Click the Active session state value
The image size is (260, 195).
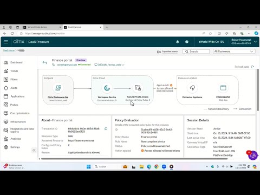click(x=217, y=129)
